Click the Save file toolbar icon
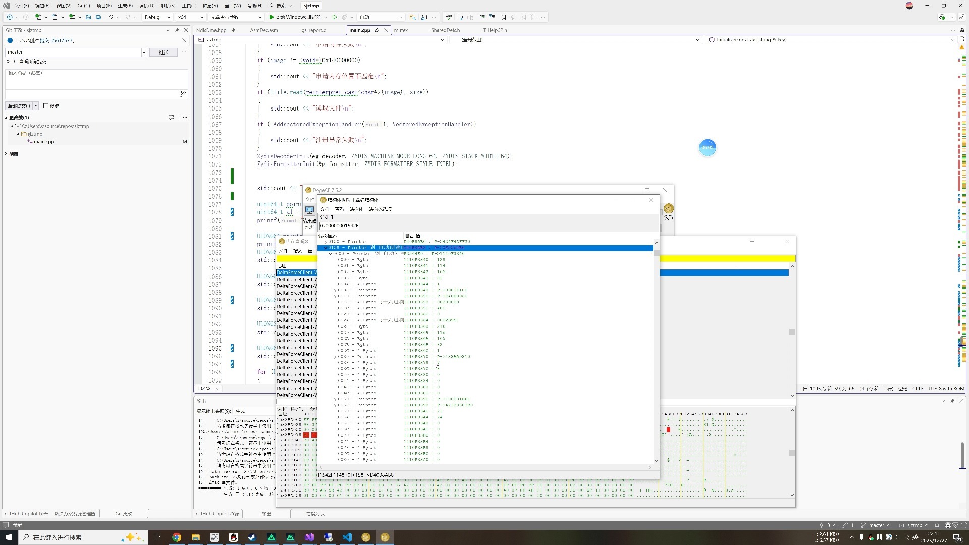The width and height of the screenshot is (969, 545). [88, 17]
